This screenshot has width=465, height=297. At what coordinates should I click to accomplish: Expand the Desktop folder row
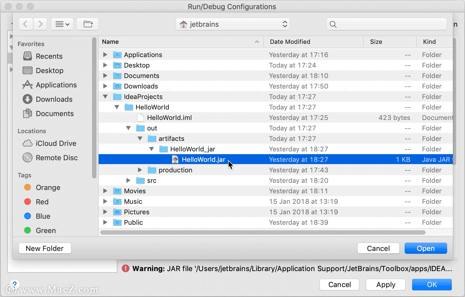[105, 65]
